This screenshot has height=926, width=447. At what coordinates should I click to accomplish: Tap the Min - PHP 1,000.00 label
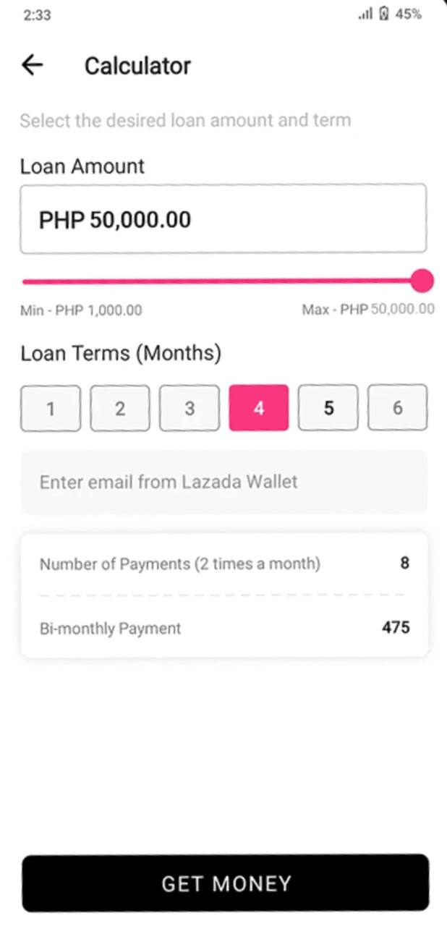click(81, 310)
